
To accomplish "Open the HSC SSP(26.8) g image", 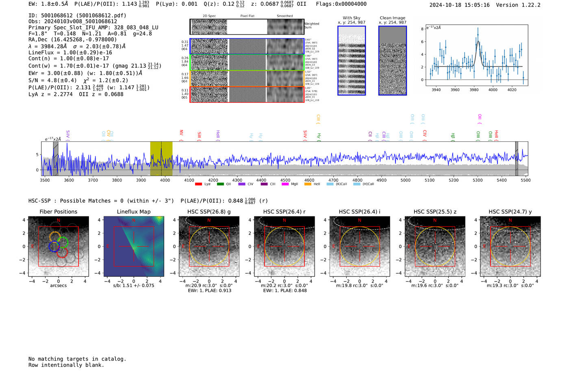I will click(209, 246).
